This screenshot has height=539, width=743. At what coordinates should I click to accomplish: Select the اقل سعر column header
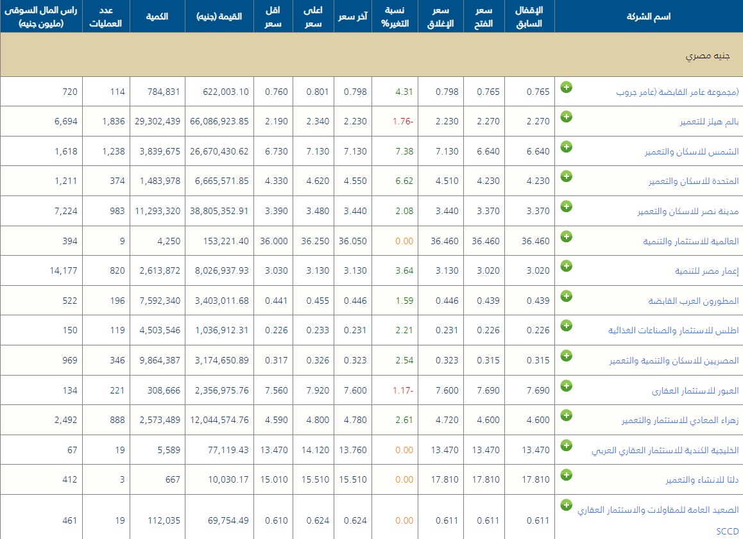tap(273, 17)
